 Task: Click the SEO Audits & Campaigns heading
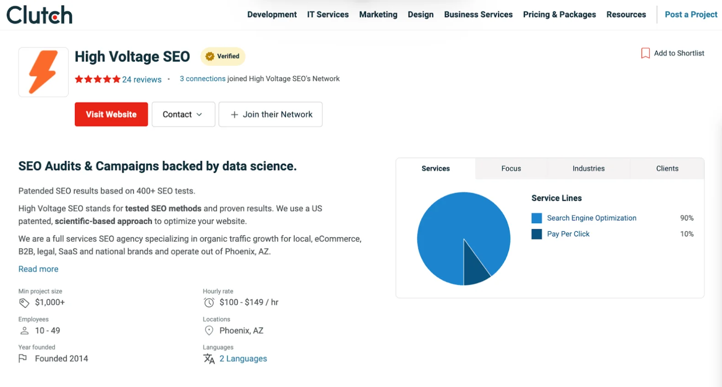(x=158, y=166)
